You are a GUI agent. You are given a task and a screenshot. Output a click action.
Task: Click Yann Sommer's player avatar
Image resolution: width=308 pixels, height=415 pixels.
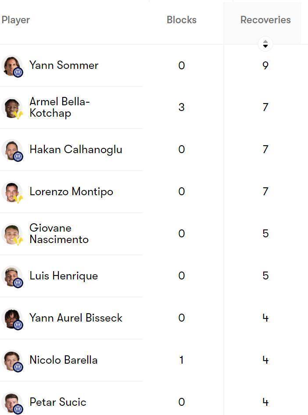tap(11, 66)
